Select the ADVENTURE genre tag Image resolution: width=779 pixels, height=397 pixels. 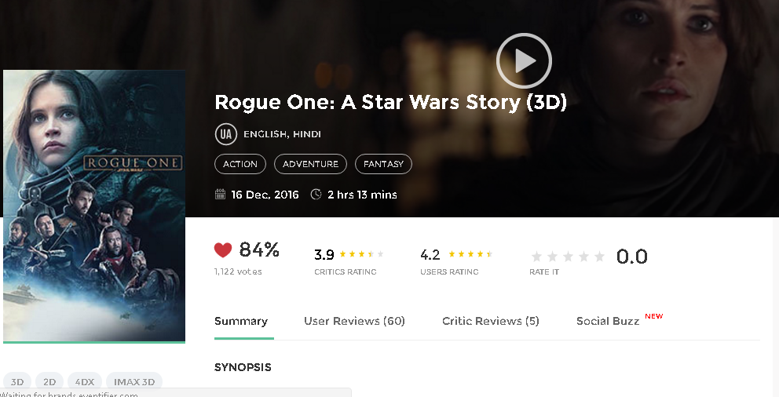310,164
